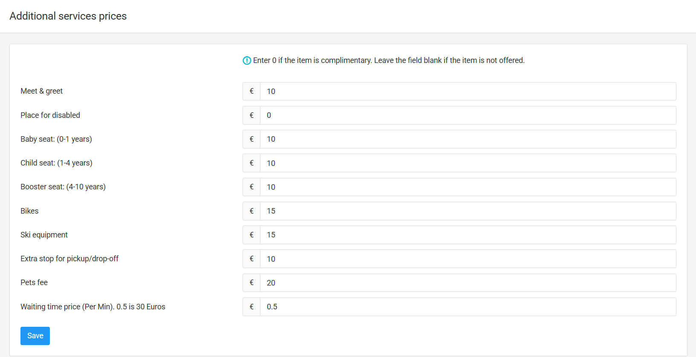Click into the Child seat price field
Screen dimensions: 696x357
coord(468,163)
